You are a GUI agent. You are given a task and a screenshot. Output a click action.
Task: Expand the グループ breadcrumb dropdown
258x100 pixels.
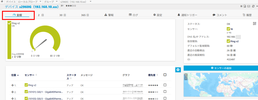pos(57,2)
